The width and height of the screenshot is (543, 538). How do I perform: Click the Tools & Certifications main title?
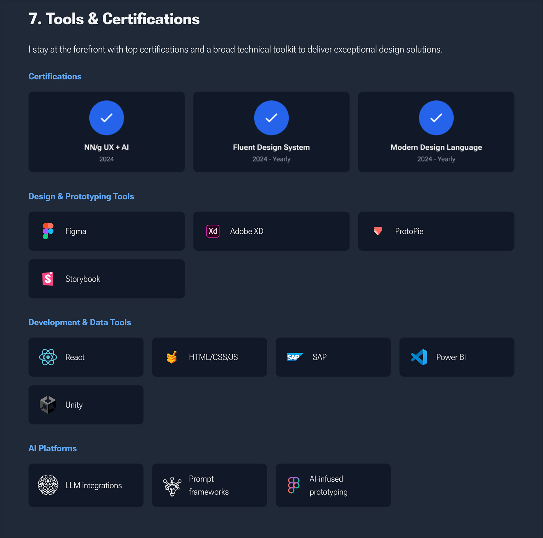click(114, 19)
